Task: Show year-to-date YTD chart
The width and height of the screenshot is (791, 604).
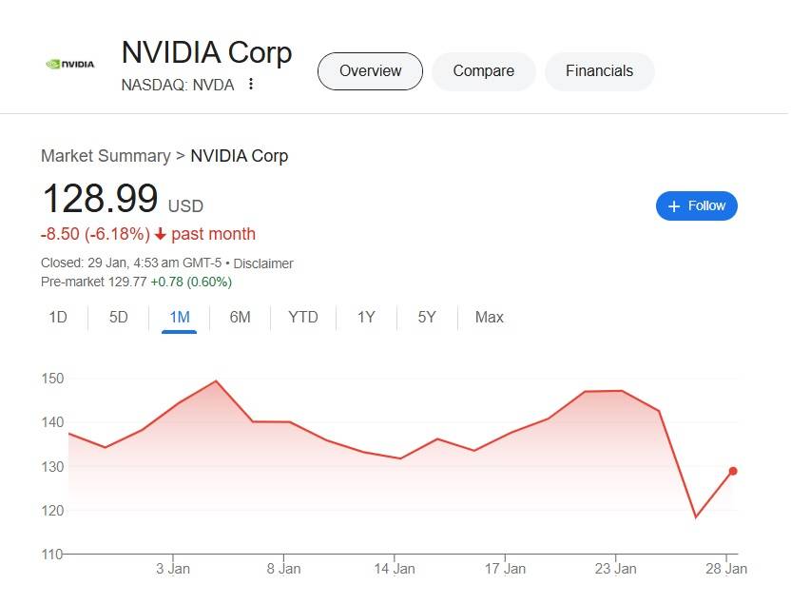Action: 302,318
